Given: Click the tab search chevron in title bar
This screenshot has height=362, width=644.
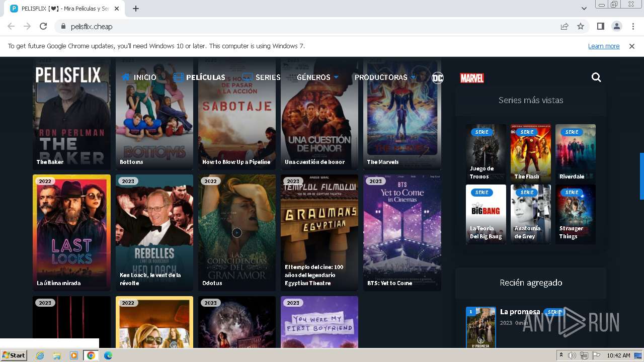Looking at the screenshot, I should coord(584,9).
